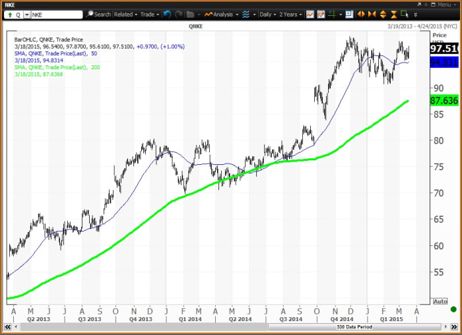The height and width of the screenshot is (335, 462).
Task: Click the date range 3/19/2013 - 4/24/2015 label
Action: pyautogui.click(x=422, y=26)
